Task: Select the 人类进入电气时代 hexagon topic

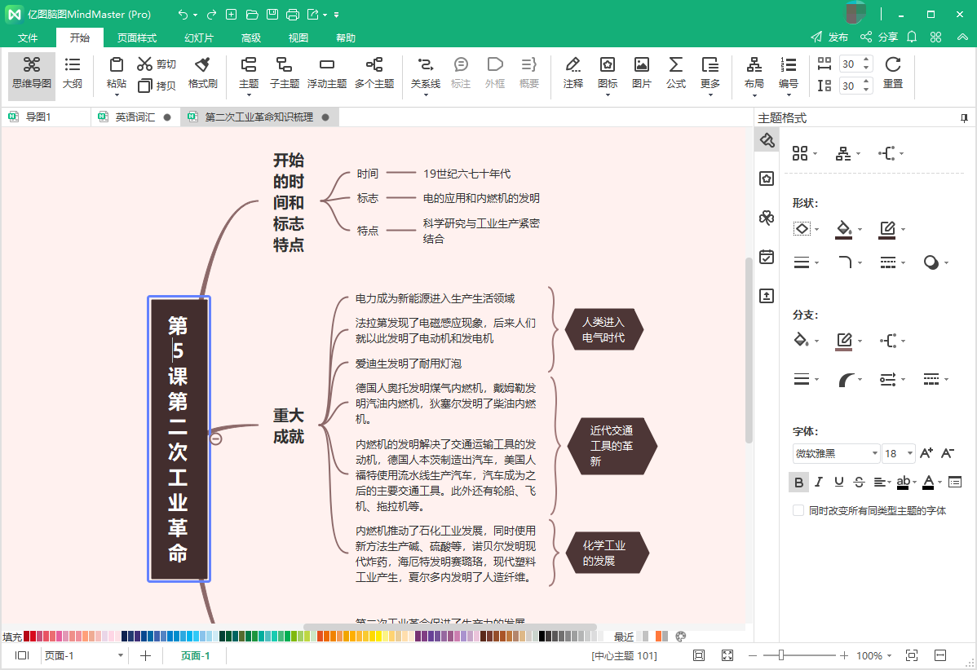Action: point(603,329)
